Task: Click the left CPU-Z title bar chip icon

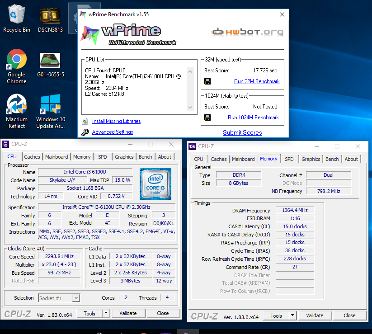Action: pyautogui.click(x=5, y=144)
